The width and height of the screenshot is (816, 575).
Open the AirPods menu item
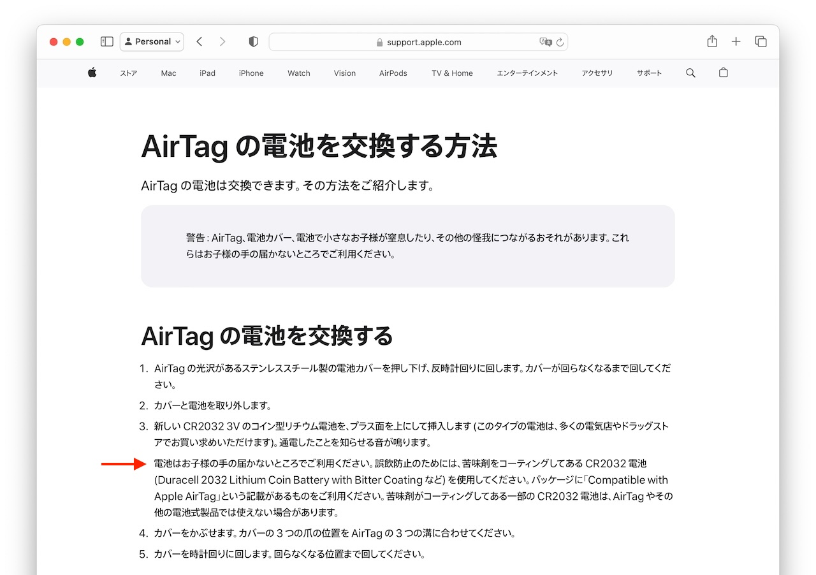point(393,73)
